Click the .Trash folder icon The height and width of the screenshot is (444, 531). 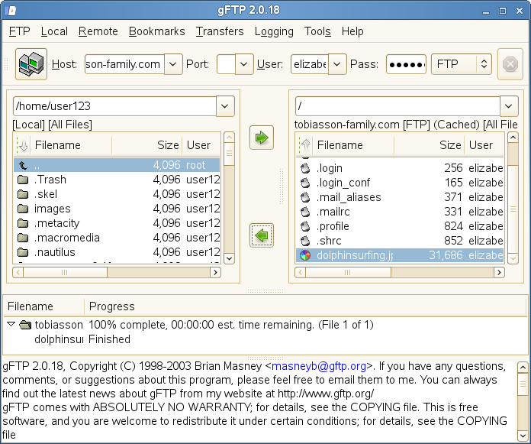(23, 180)
